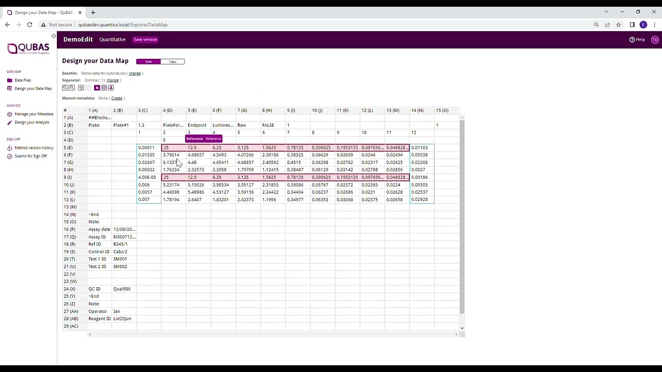
Task: Open Data Files in the sidebar
Action: click(23, 80)
